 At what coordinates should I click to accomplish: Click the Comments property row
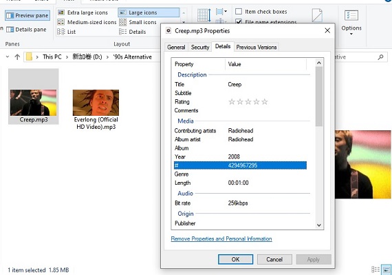pos(240,110)
